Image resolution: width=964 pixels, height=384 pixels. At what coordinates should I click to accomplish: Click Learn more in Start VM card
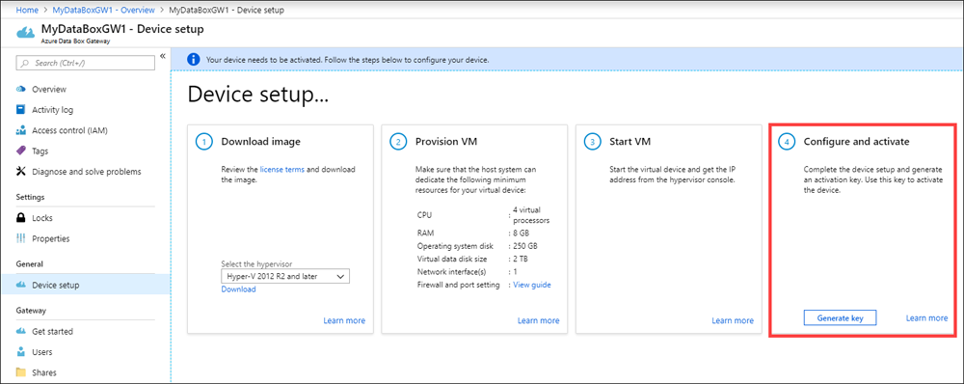[x=733, y=320]
